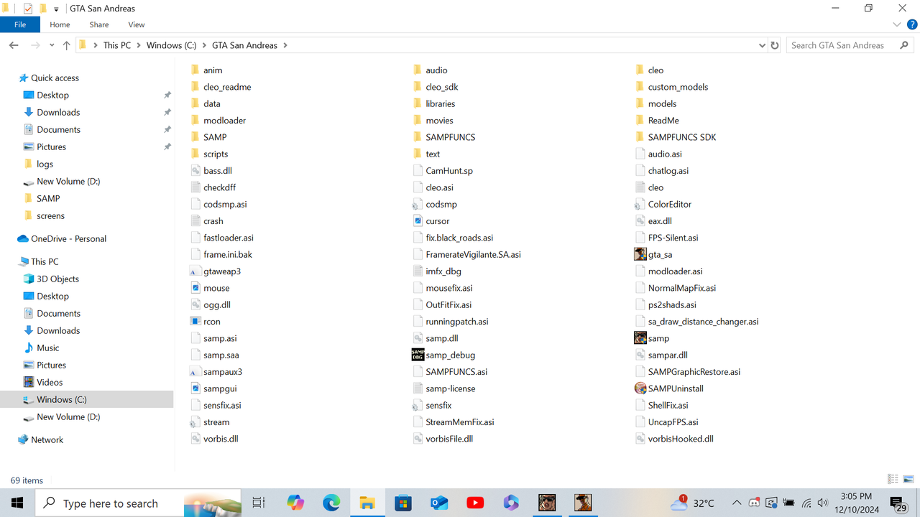Open Music in the navigation pane
This screenshot has width=920, height=517.
click(48, 348)
